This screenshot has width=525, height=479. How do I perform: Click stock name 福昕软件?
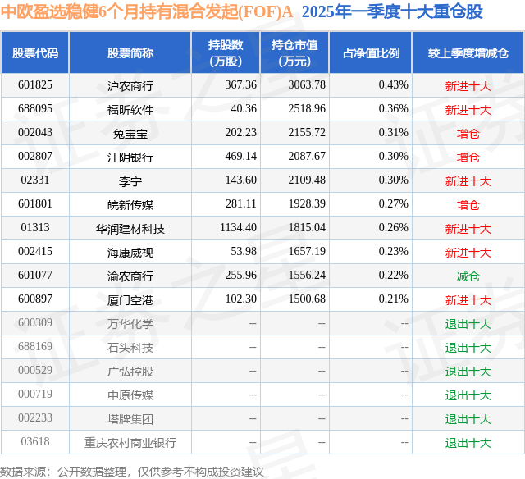click(x=130, y=110)
